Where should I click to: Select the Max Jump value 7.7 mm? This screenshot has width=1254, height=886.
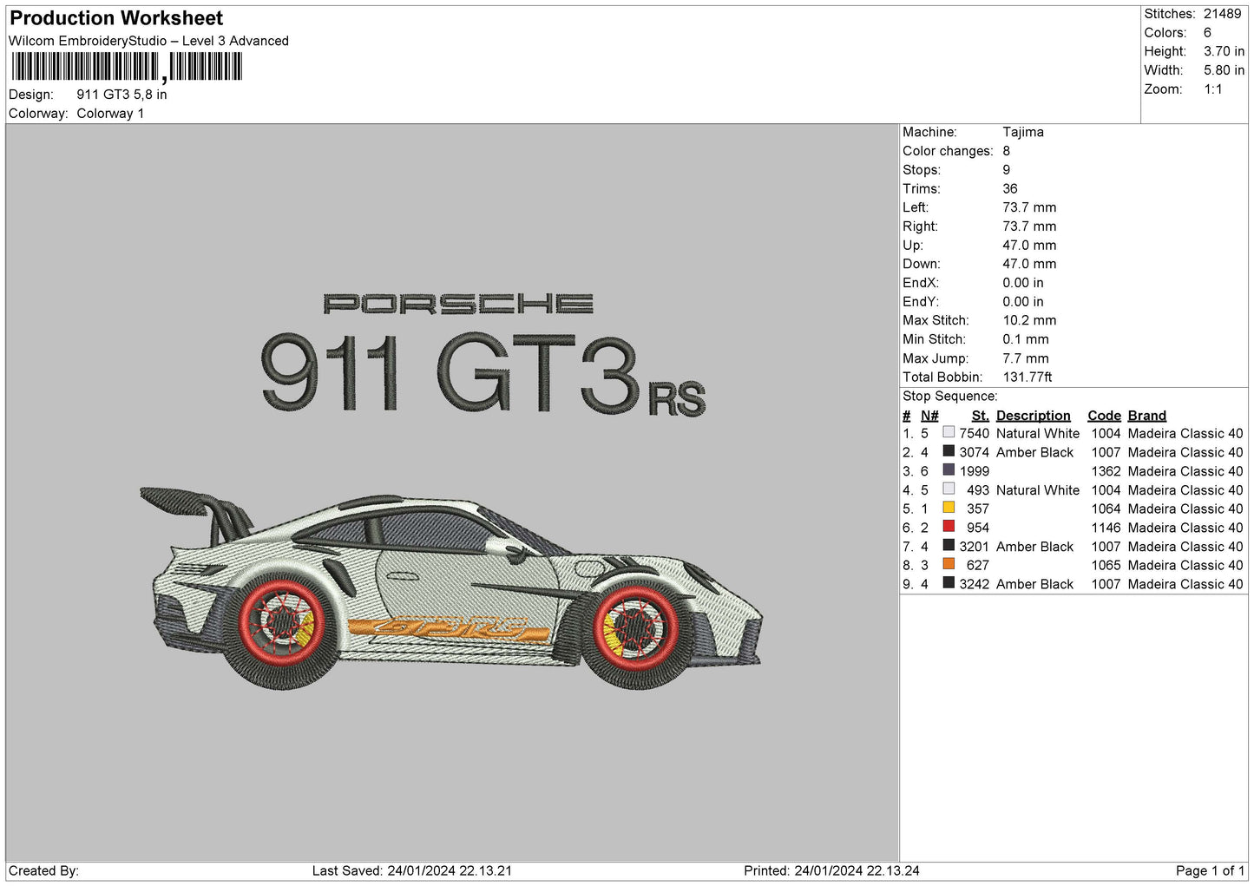click(1026, 358)
